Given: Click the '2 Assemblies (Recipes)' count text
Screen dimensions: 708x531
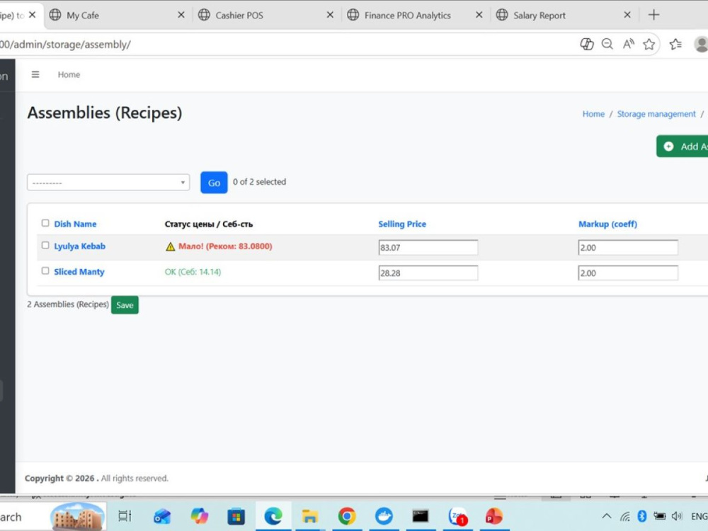Looking at the screenshot, I should (68, 304).
